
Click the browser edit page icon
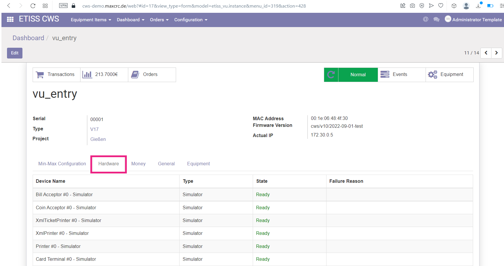pos(403,6)
